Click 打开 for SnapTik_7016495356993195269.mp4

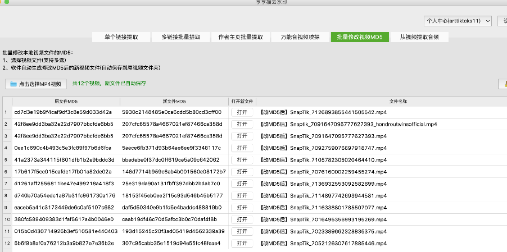point(242,219)
